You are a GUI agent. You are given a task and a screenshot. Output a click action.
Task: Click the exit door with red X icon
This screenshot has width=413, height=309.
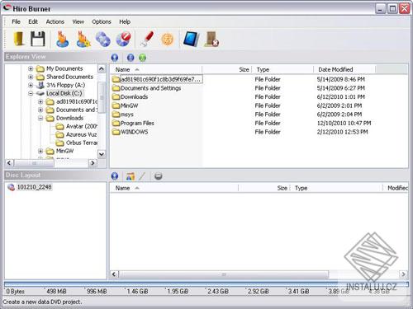point(211,40)
